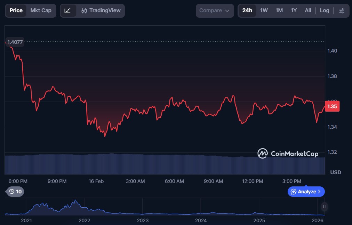Click the 2021 peak in range navigator
The width and height of the screenshot is (352, 225).
pyautogui.click(x=75, y=201)
